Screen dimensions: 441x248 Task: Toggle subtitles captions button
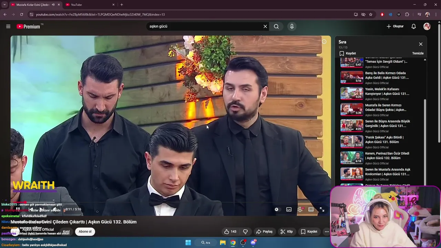[x=289, y=209]
